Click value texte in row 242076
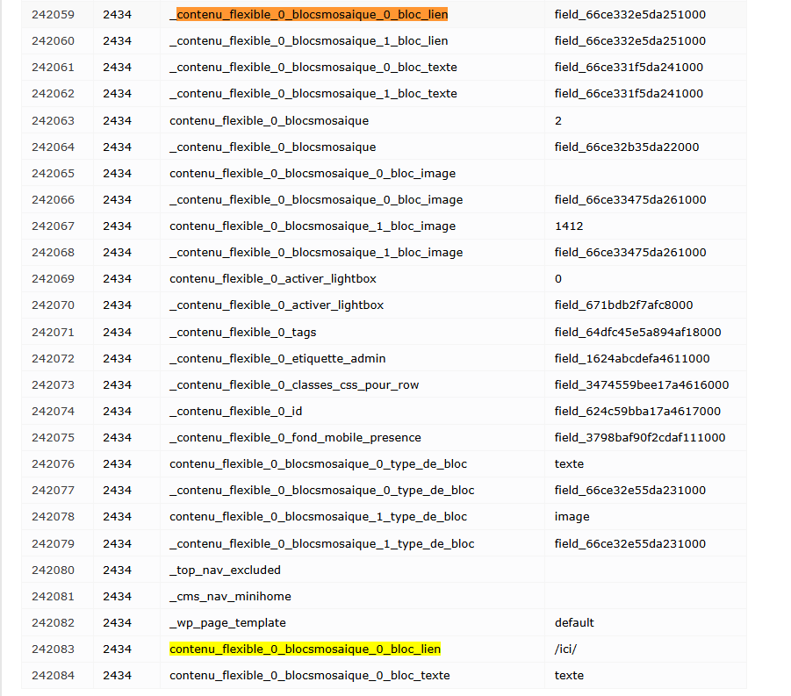 click(569, 464)
